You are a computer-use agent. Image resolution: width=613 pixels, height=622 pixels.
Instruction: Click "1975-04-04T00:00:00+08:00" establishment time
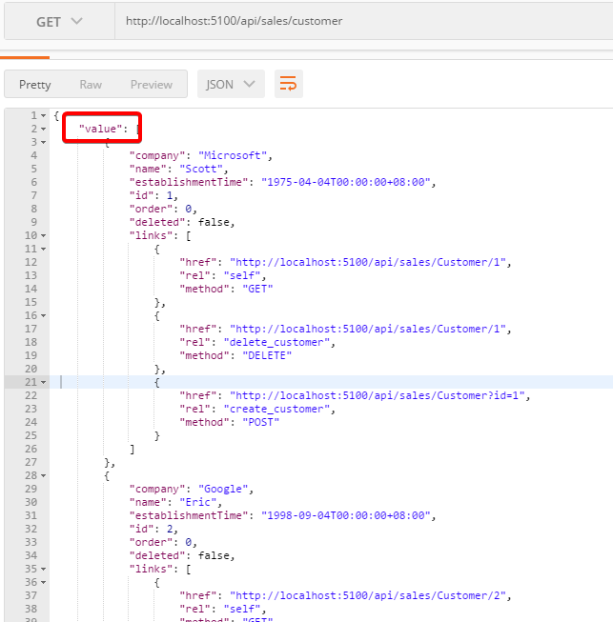(346, 182)
